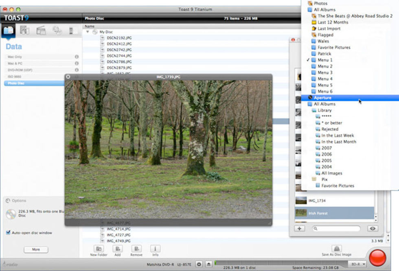Open the Video category tab icon

click(x=41, y=30)
